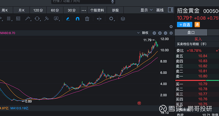219x116 pixels.
Task: Switch to the 120分 period tab
Action: click(38, 10)
